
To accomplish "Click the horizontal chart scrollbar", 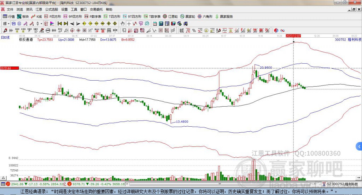I will tap(221, 184).
